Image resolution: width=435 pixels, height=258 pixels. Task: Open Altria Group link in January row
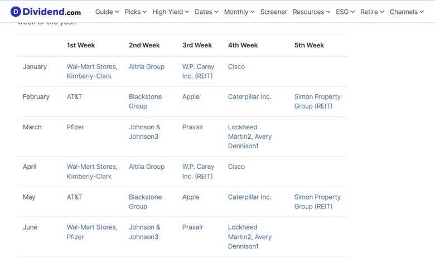coord(147,66)
